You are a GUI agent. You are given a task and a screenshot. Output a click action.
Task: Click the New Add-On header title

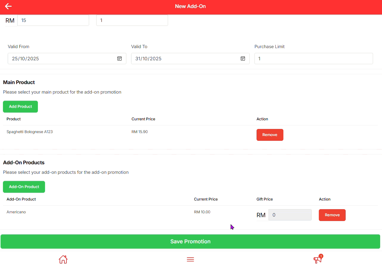tap(190, 6)
